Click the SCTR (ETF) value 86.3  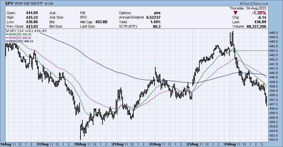pos(157,26)
